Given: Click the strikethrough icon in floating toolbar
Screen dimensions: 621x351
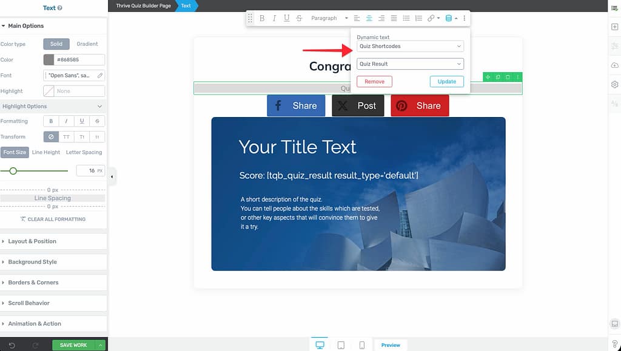Looking at the screenshot, I should pyautogui.click(x=299, y=18).
